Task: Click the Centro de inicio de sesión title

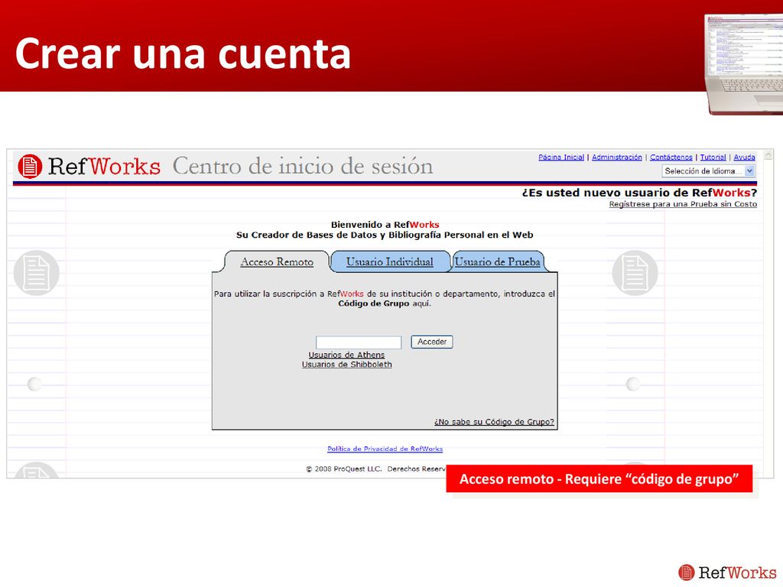Action: (x=303, y=166)
